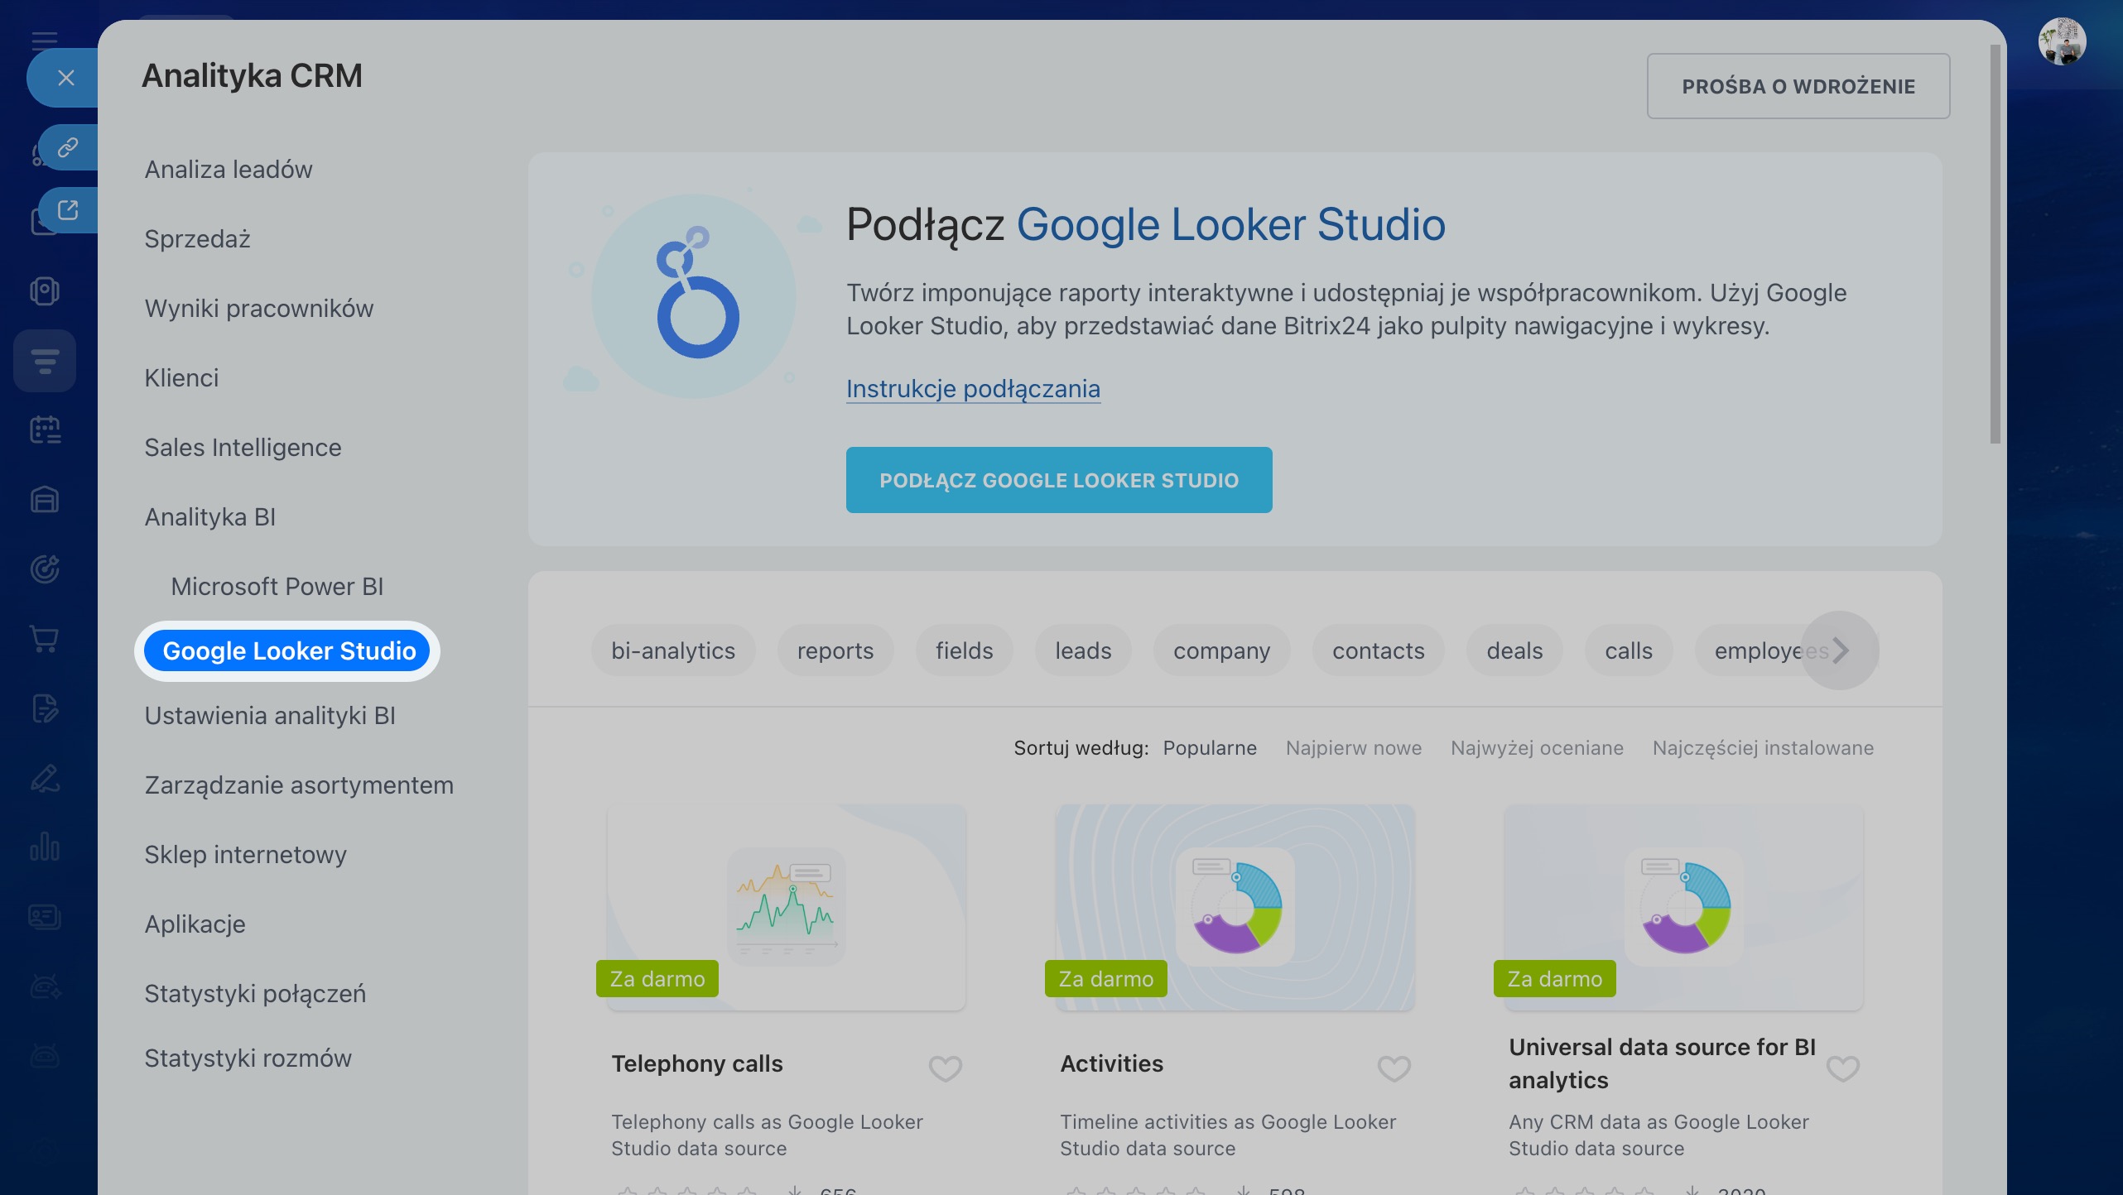Open the calendar icon in left sidebar

pos(45,430)
